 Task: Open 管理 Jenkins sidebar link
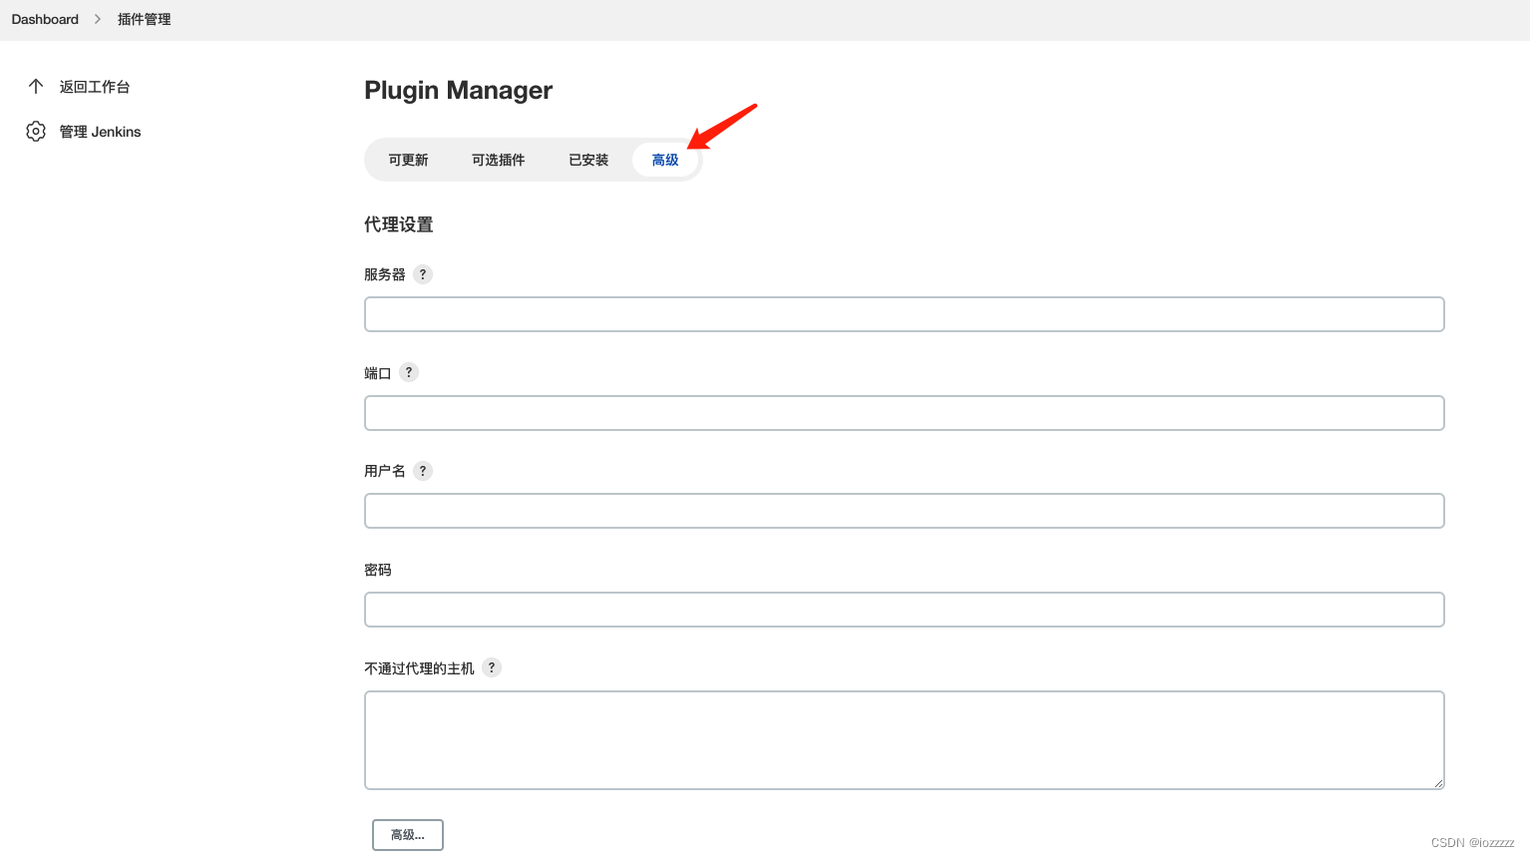click(x=100, y=132)
